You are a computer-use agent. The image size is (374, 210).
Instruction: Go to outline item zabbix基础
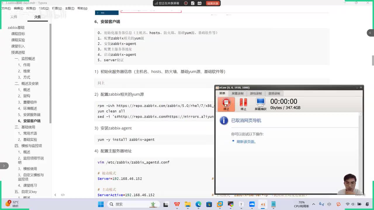point(16,27)
